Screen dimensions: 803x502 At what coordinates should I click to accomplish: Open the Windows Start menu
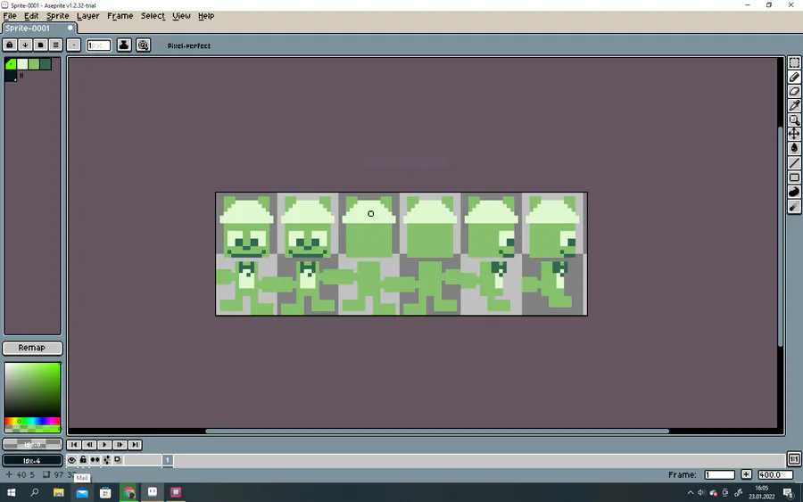pos(11,493)
